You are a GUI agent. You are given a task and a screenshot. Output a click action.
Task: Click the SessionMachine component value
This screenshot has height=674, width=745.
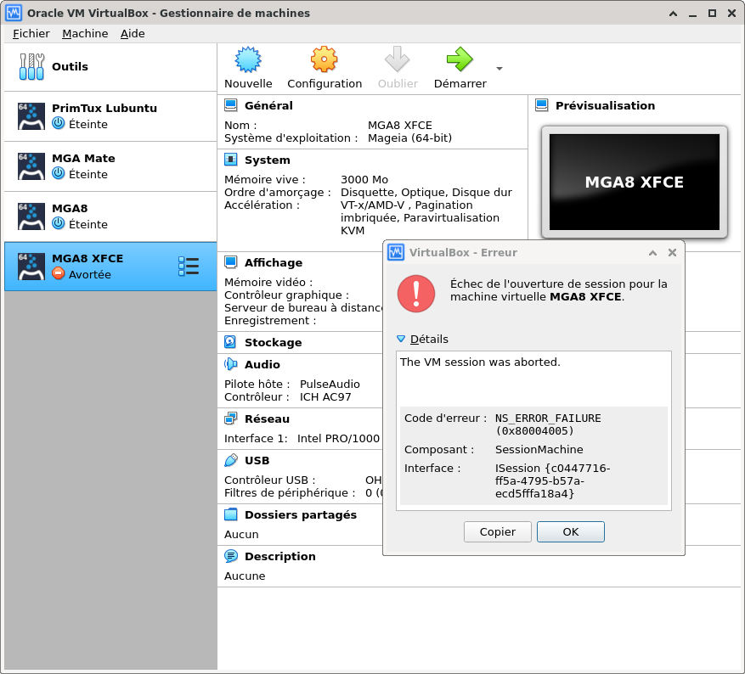[x=539, y=449]
